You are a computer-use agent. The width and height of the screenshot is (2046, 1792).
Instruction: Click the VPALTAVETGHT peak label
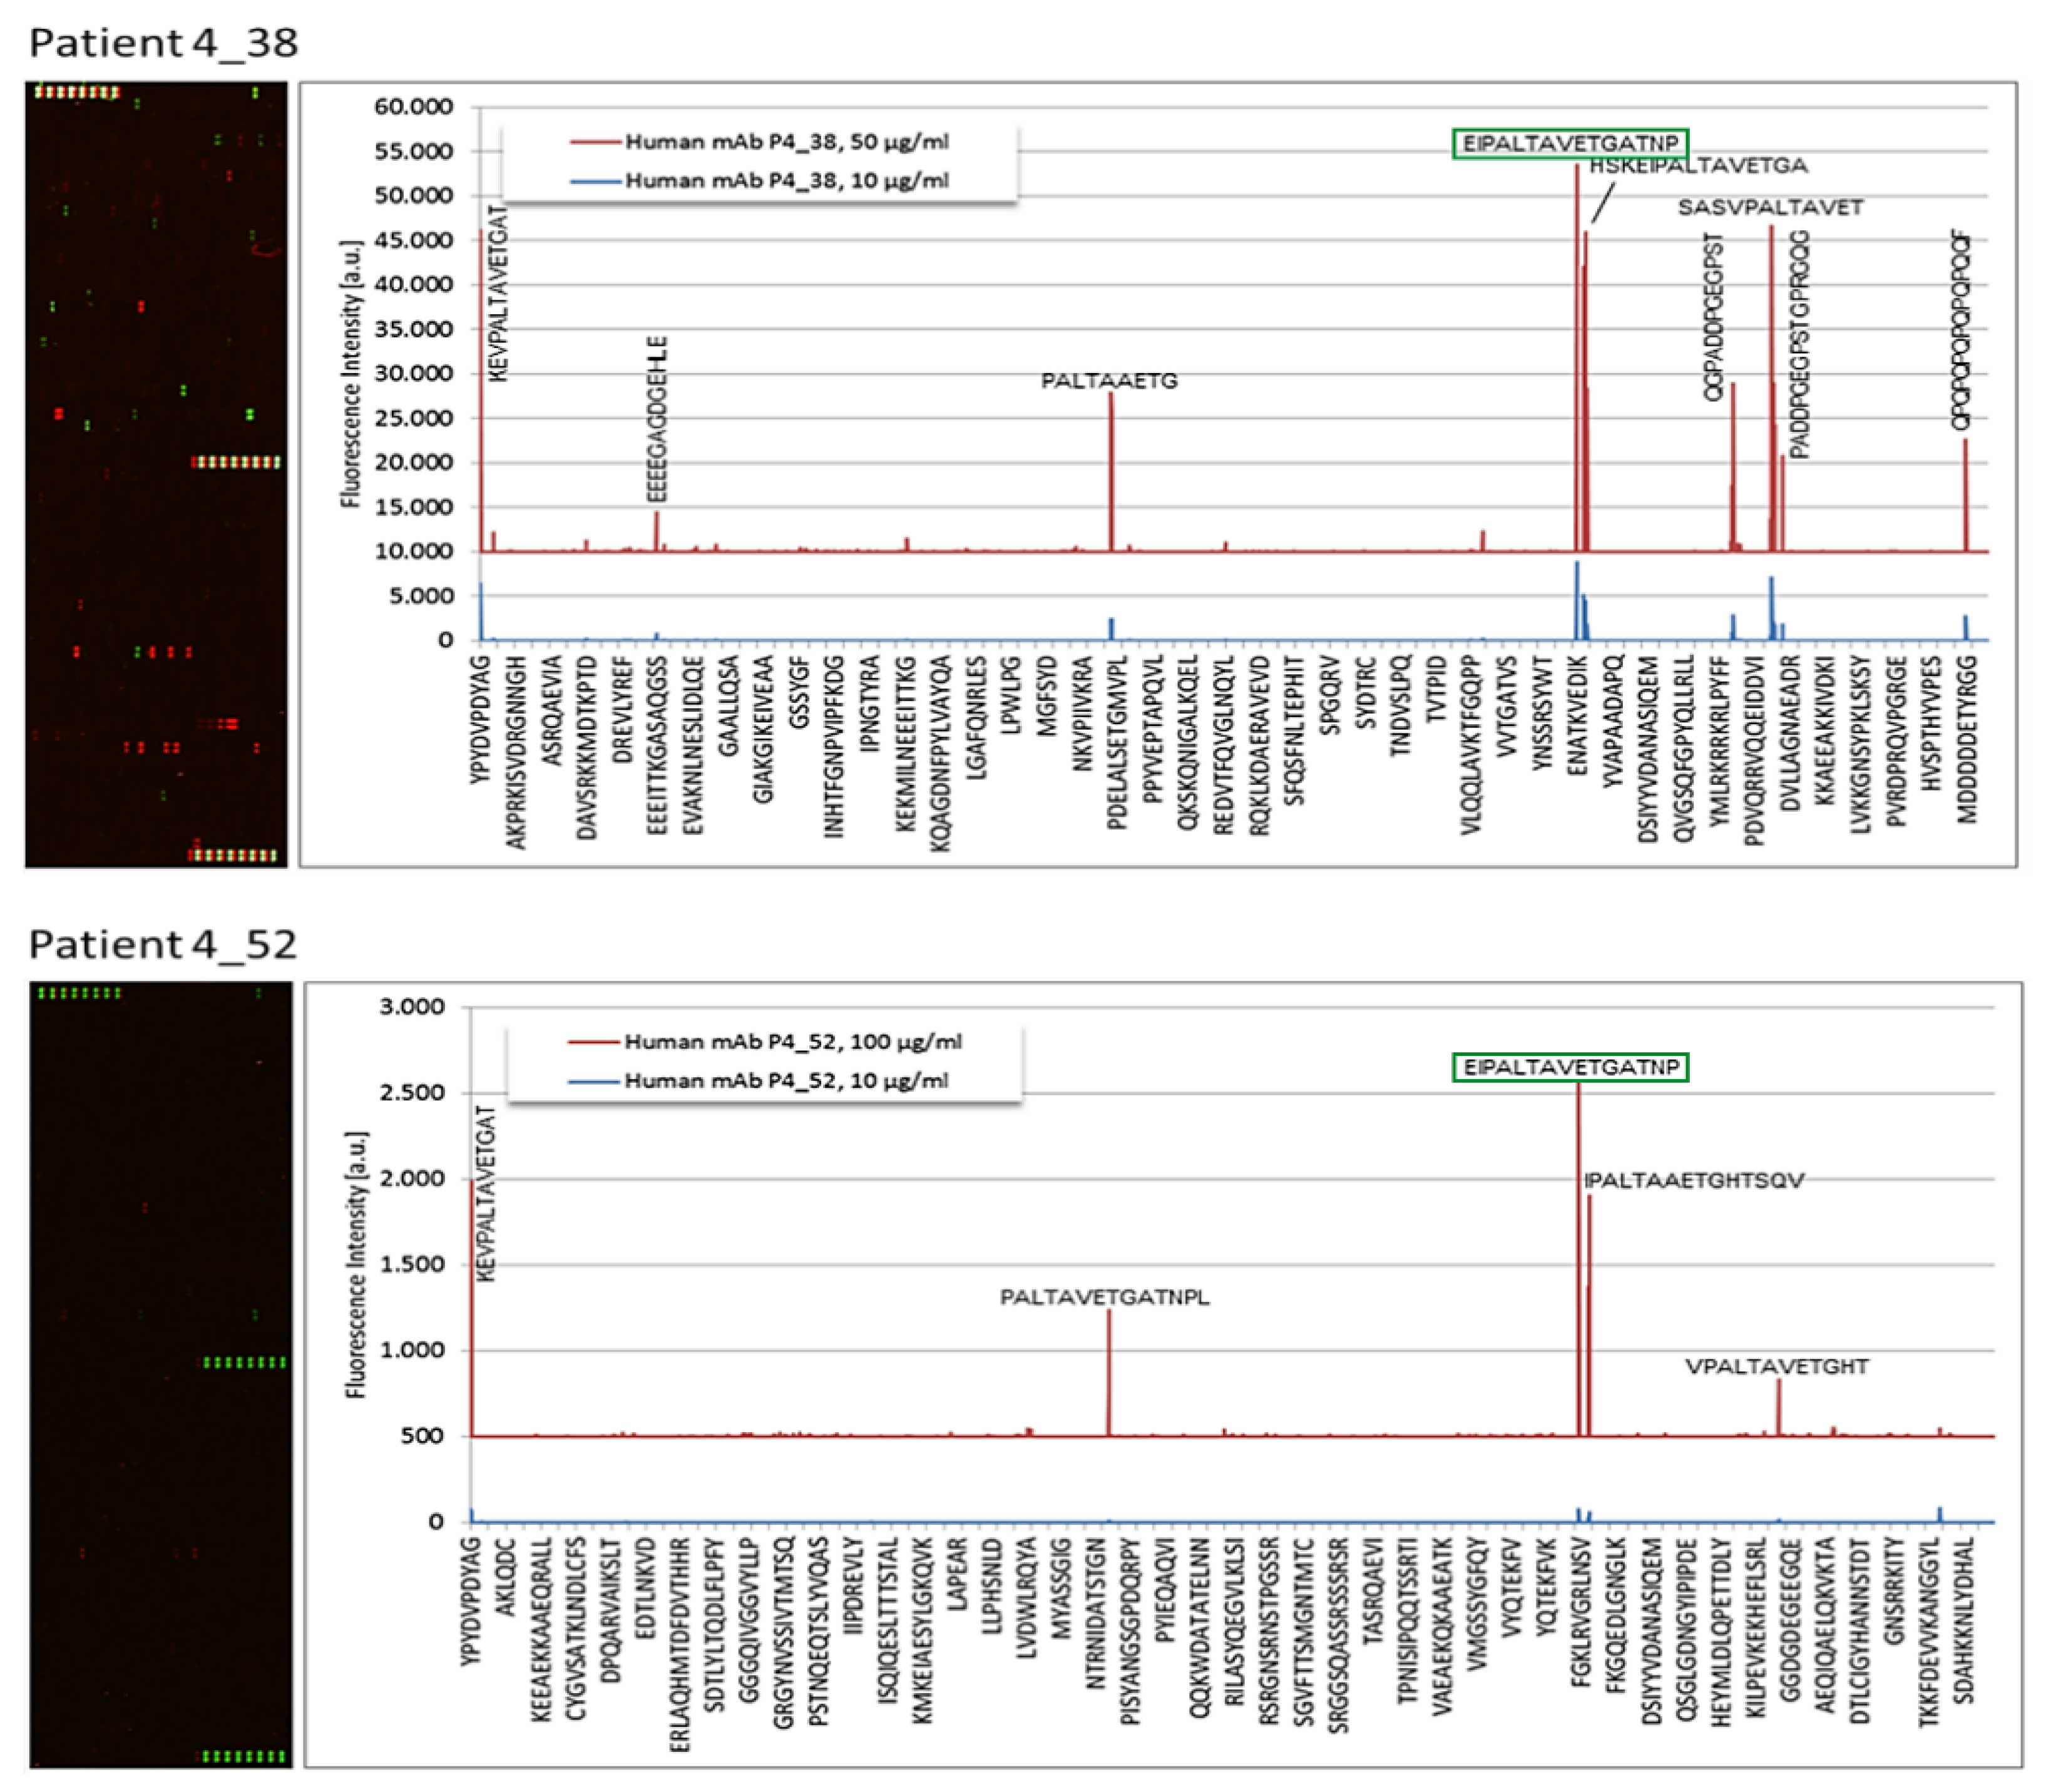click(1776, 1367)
